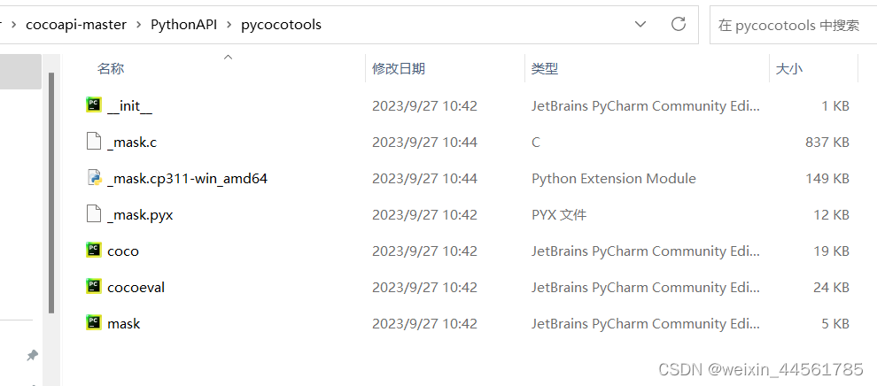Click the pin icon in navigation pane
Viewport: 877px width, 386px height.
tap(32, 355)
